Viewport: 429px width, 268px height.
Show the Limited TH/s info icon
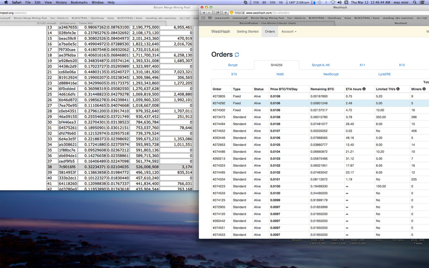(x=398, y=89)
